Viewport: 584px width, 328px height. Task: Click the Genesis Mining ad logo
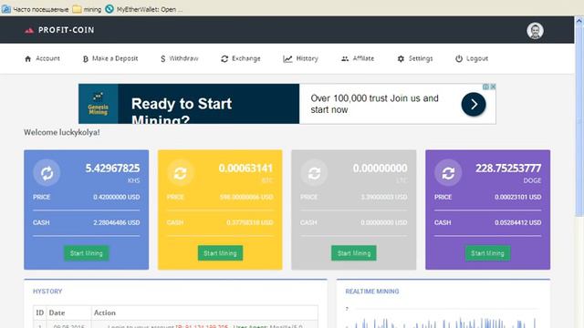(99, 104)
